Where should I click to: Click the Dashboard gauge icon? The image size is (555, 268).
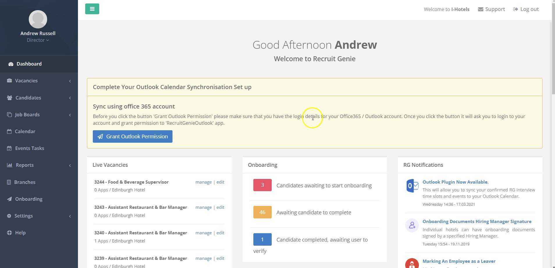(11, 64)
